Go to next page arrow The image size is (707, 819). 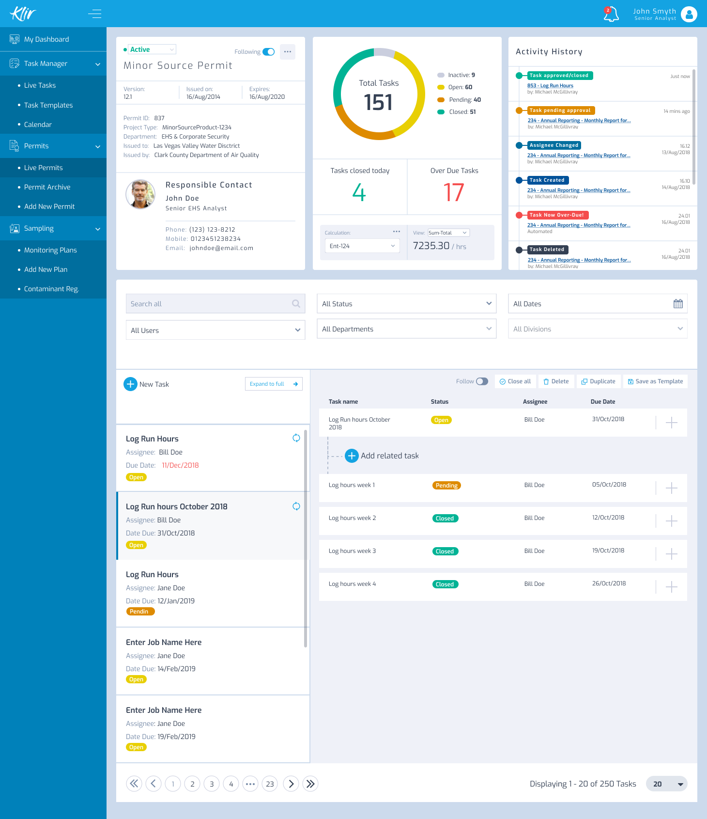click(291, 784)
